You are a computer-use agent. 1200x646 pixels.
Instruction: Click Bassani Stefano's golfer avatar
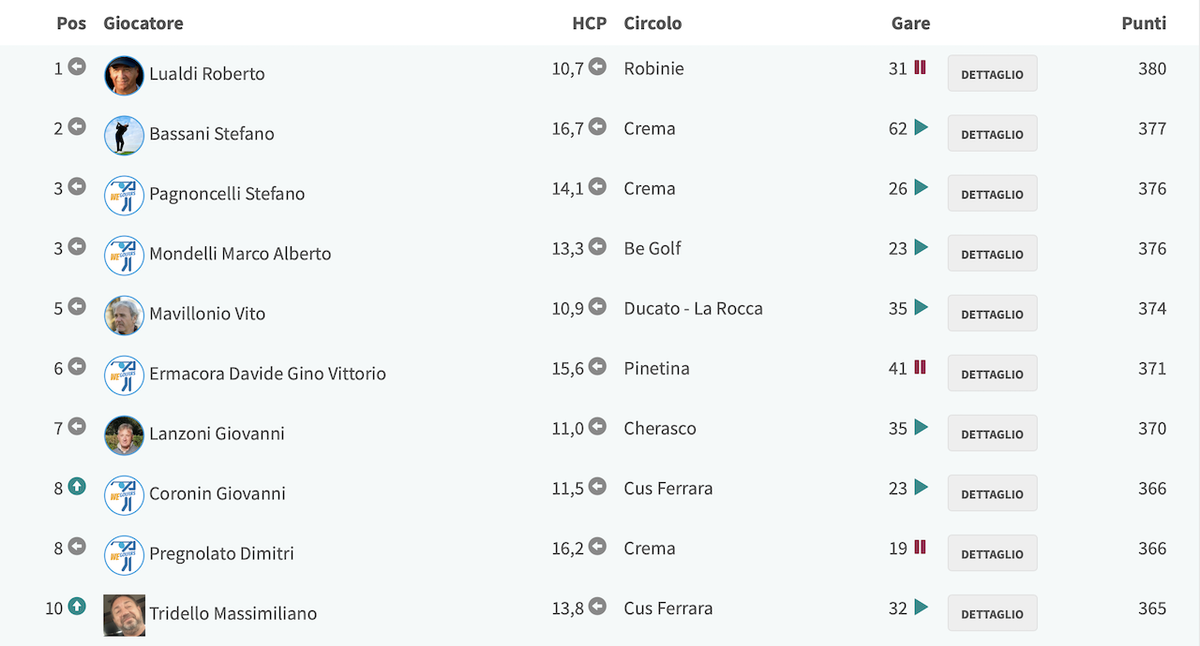(x=124, y=135)
